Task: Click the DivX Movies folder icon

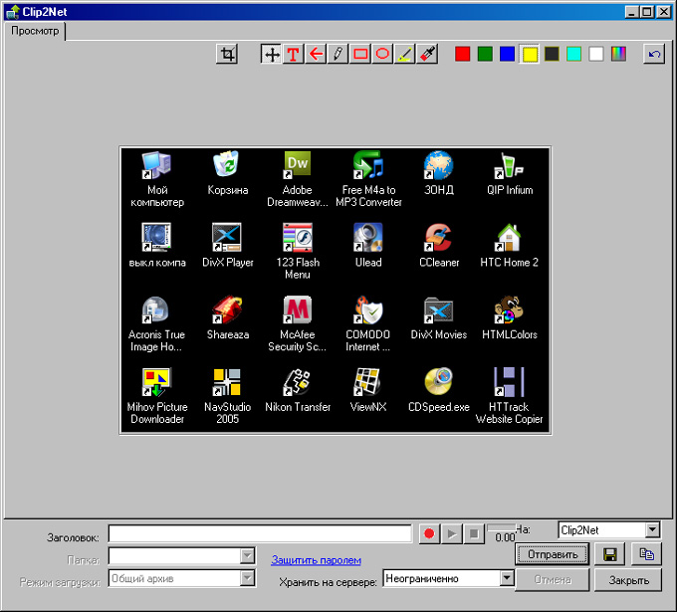Action: click(438, 309)
